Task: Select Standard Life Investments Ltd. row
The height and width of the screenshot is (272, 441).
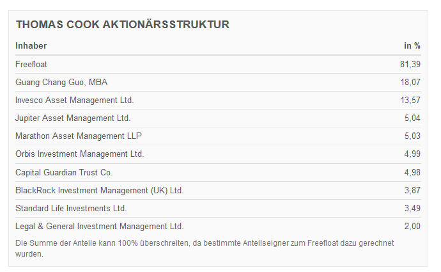Action: pos(71,208)
